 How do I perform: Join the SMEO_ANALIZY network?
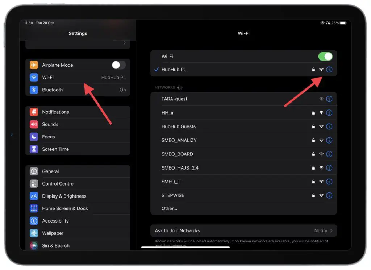[243, 140]
